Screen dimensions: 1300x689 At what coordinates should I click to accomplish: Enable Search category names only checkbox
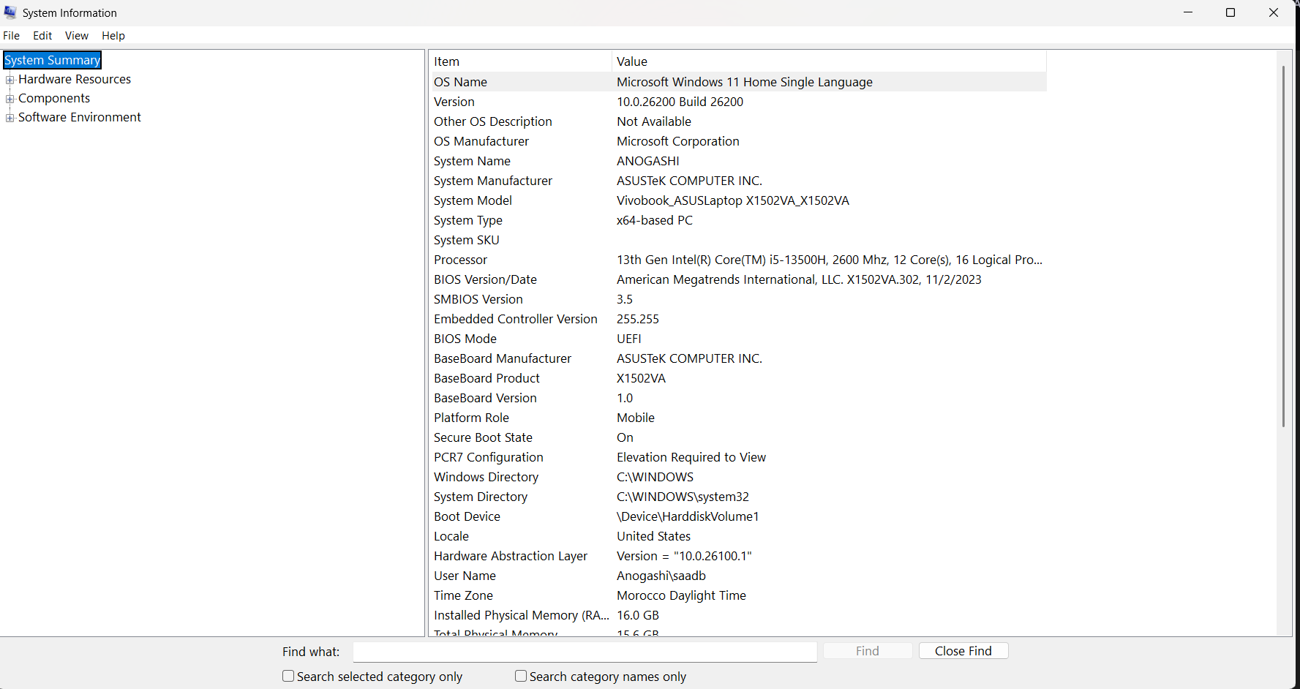coord(521,676)
